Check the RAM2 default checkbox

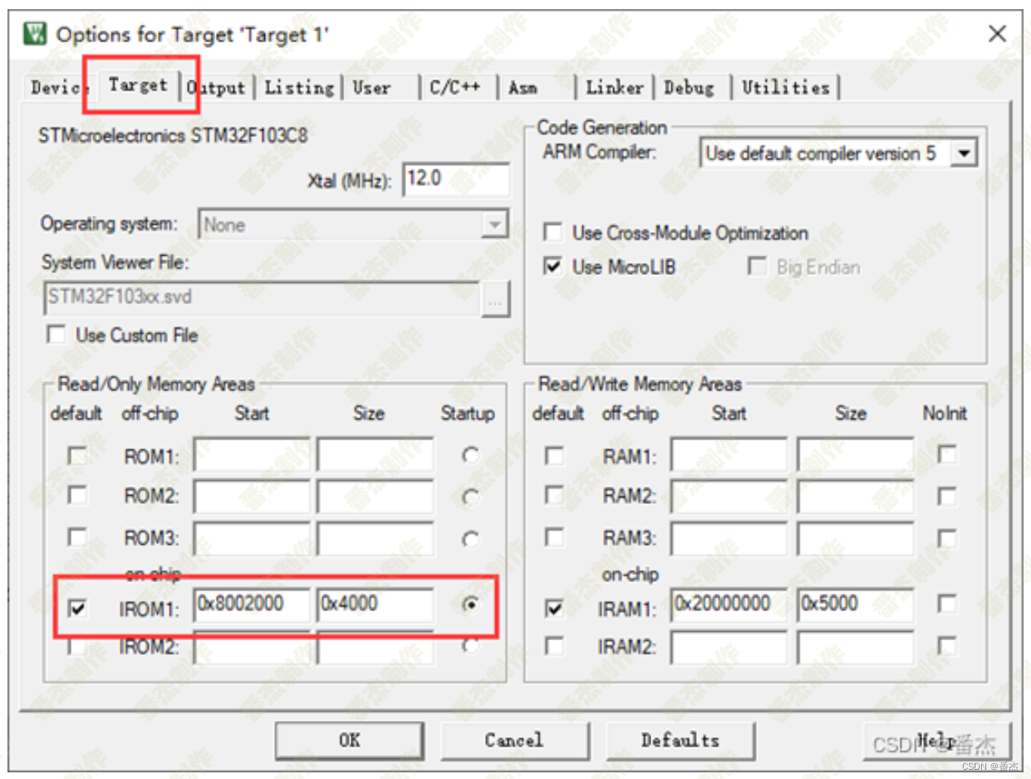pos(554,496)
